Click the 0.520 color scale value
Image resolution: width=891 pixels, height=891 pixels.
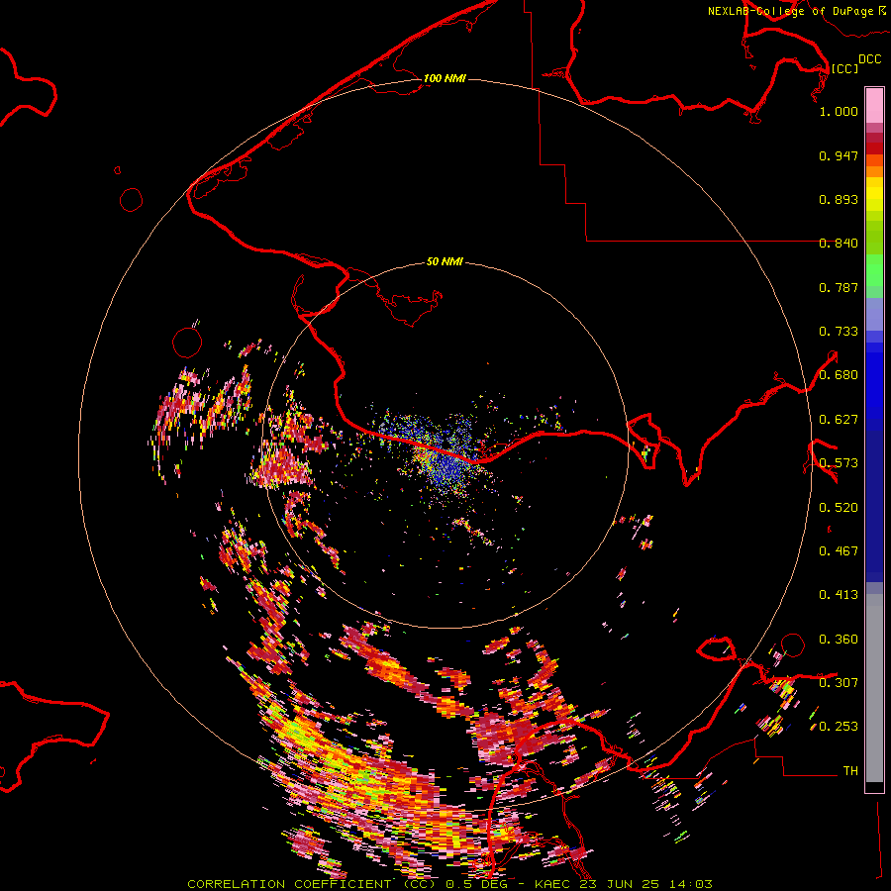point(839,508)
